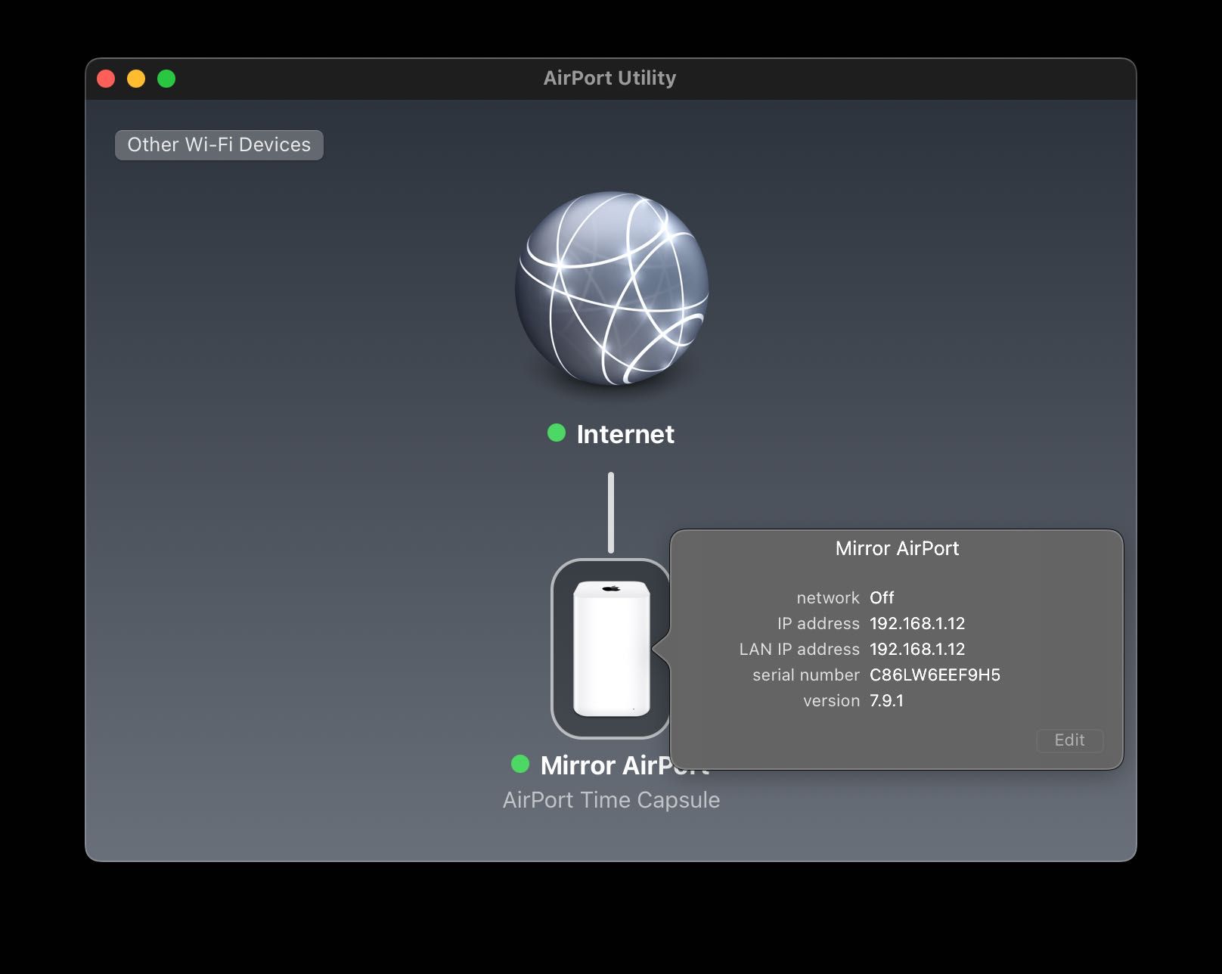Click the Internet globe icon
The width and height of the screenshot is (1222, 974).
[x=611, y=289]
